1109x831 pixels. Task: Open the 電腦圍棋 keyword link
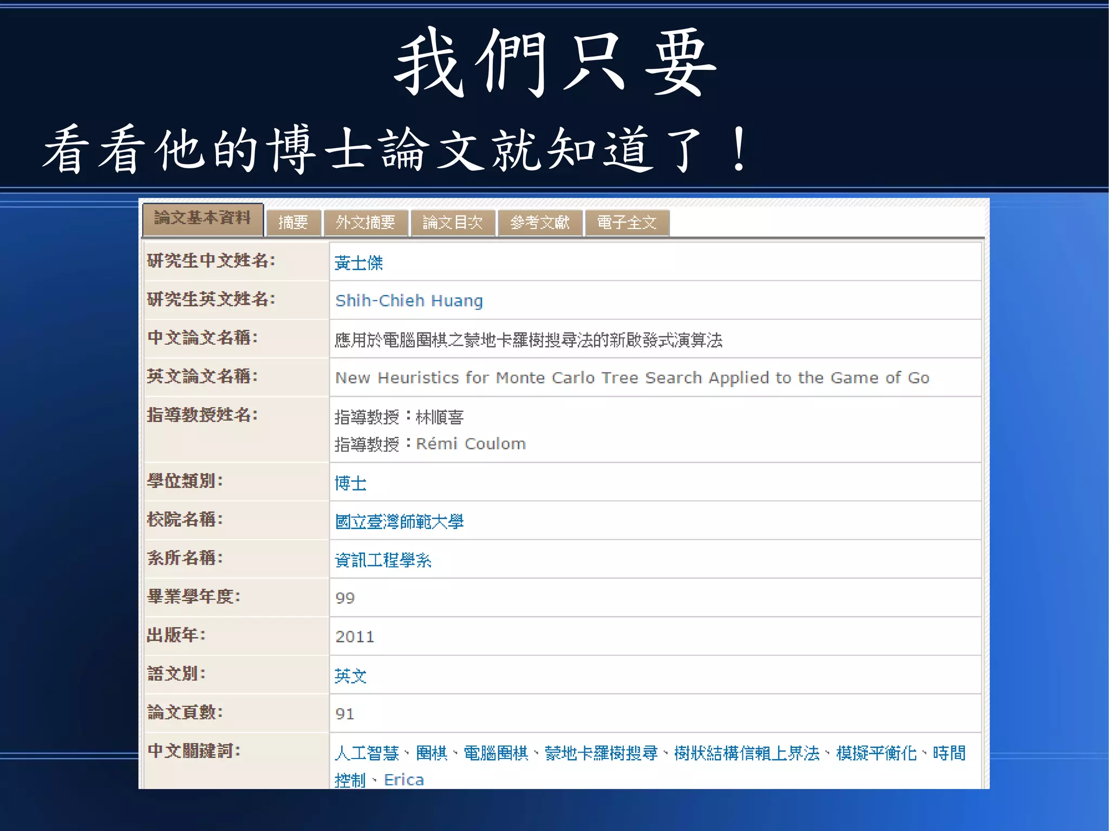pos(496,753)
